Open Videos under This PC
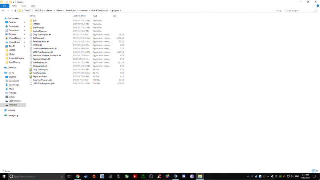 tap(12, 97)
